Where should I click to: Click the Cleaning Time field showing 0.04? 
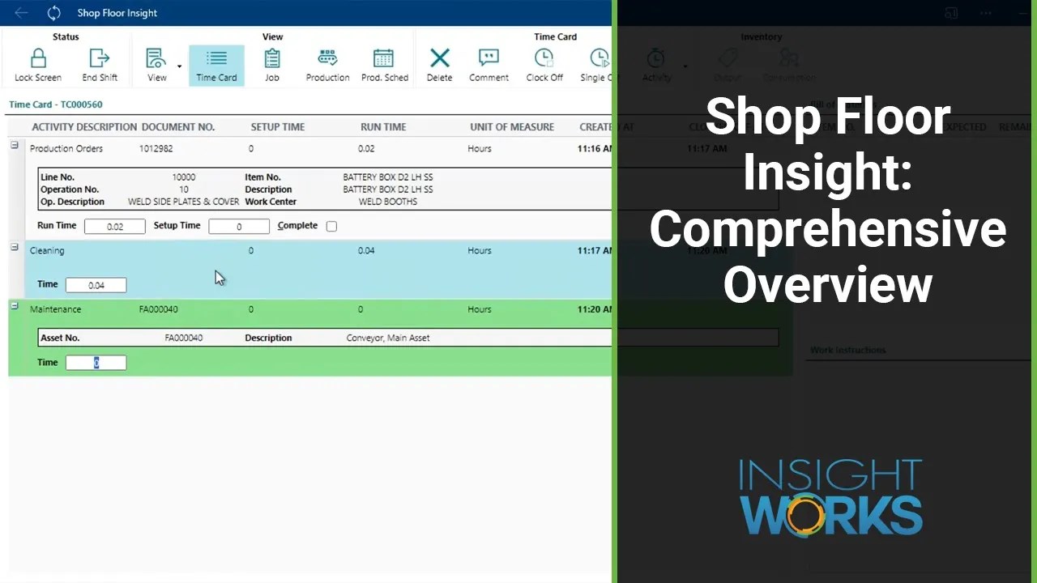click(96, 285)
